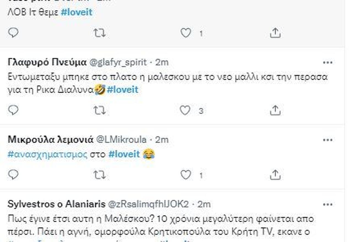358x242 pixels.
Task: Reply to the Γλαφυρό Πνεύμα tweet
Action: (x=13, y=110)
